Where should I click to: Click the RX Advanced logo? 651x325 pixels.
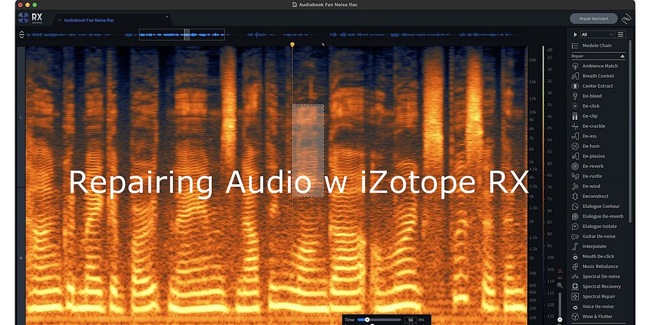(30, 18)
